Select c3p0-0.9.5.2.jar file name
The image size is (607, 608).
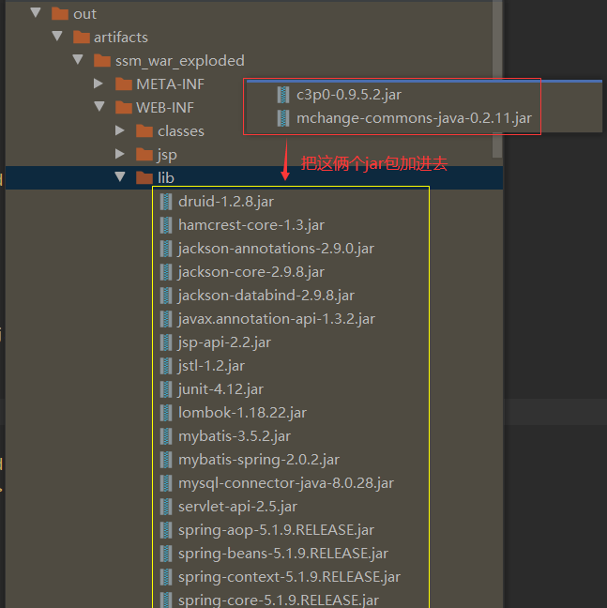pyautogui.click(x=349, y=95)
